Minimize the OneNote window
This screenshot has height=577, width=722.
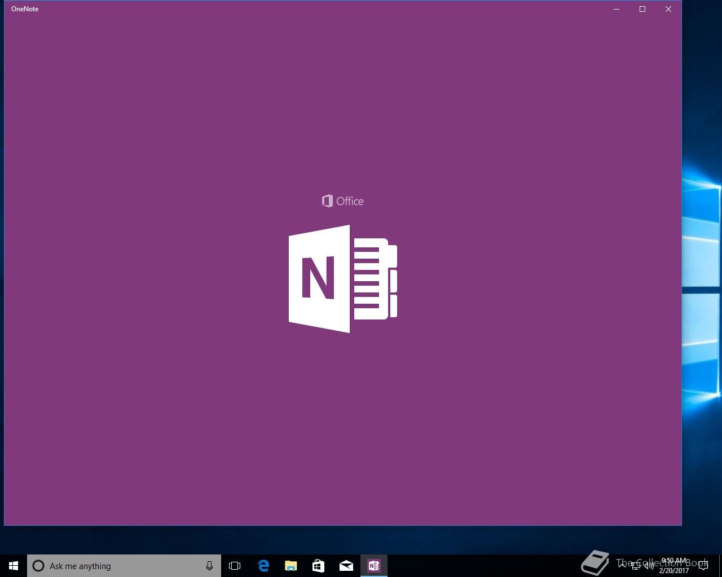[x=617, y=9]
